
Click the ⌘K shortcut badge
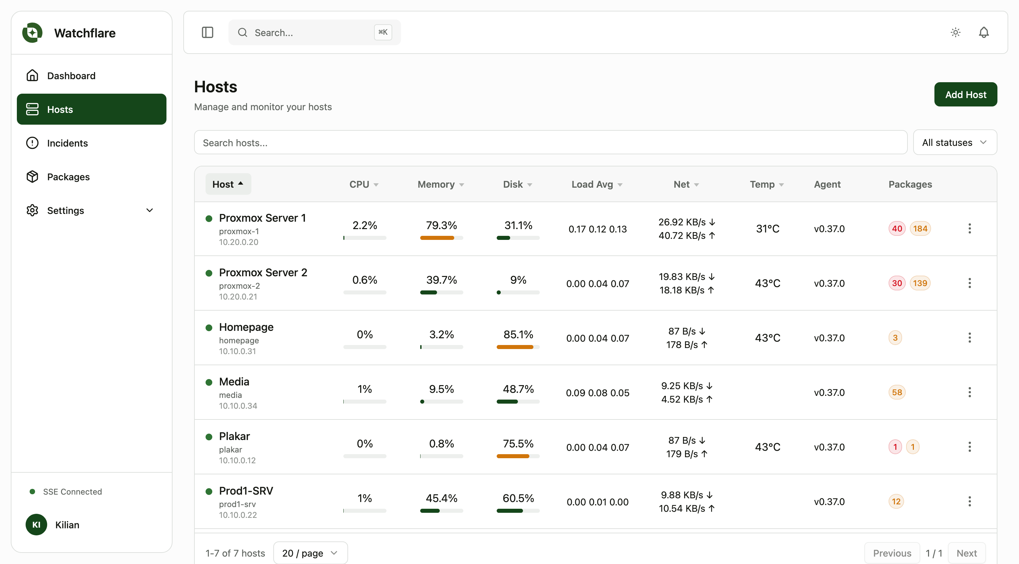tap(382, 32)
